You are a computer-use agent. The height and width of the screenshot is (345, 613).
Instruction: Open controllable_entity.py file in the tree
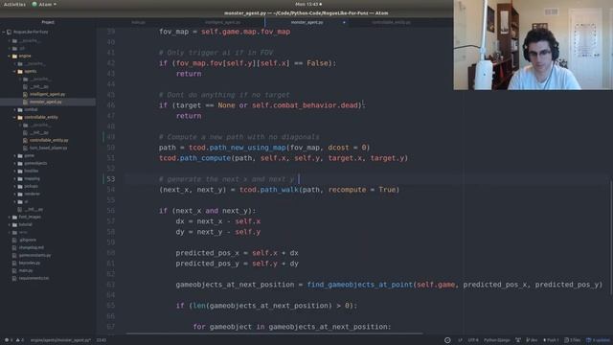(49, 140)
